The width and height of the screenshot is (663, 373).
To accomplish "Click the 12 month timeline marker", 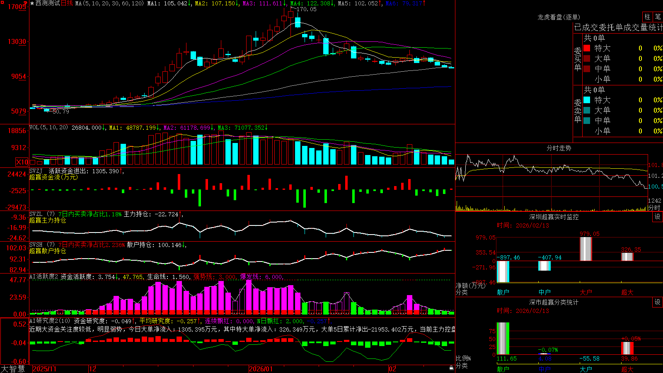I will point(93,369).
